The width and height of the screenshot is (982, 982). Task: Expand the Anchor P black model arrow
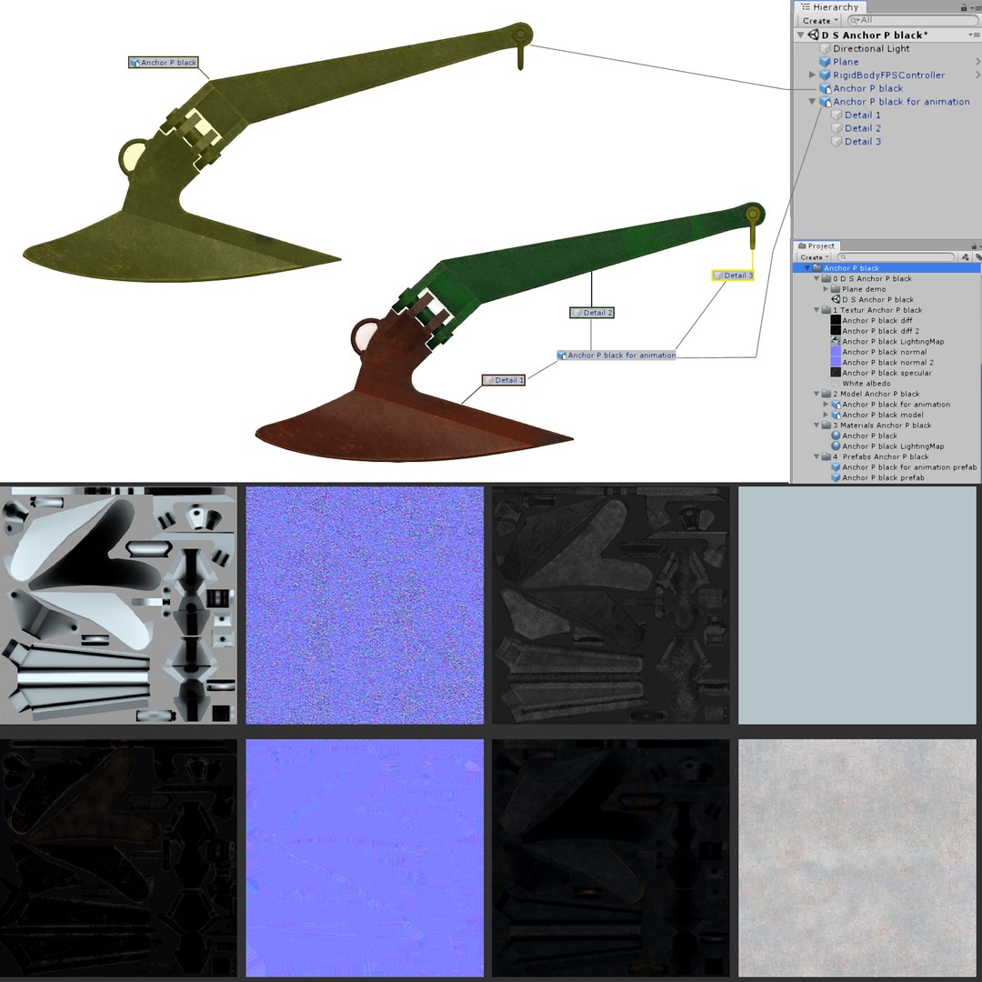point(826,415)
